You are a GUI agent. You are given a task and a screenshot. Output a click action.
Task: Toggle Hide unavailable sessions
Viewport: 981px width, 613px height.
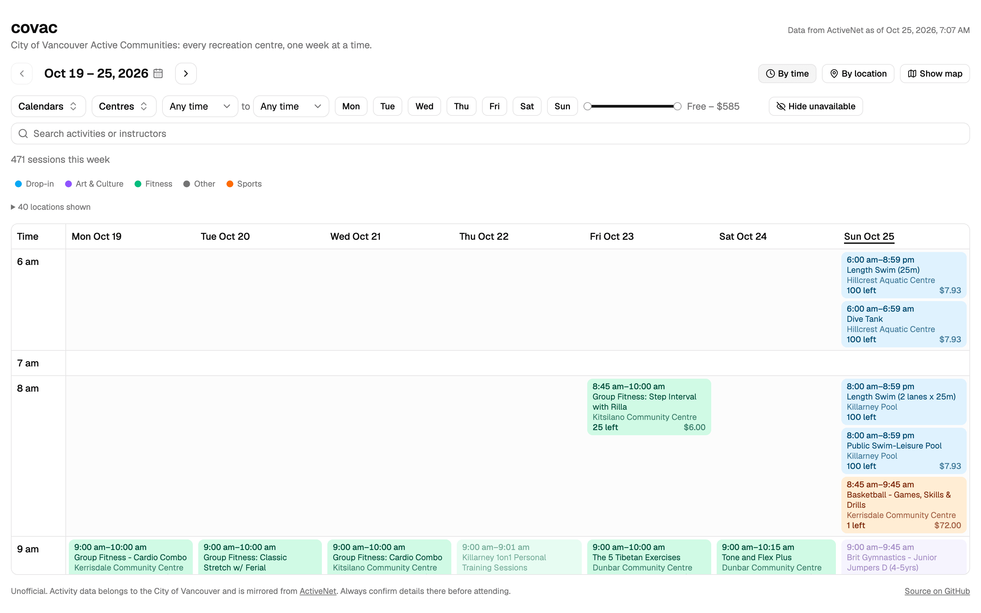click(815, 106)
